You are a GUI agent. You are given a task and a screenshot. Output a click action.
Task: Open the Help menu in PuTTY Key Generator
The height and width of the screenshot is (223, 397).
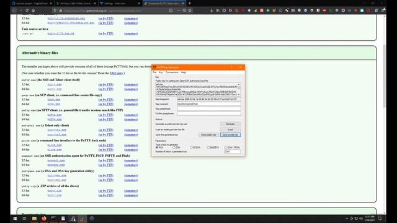[x=184, y=72]
